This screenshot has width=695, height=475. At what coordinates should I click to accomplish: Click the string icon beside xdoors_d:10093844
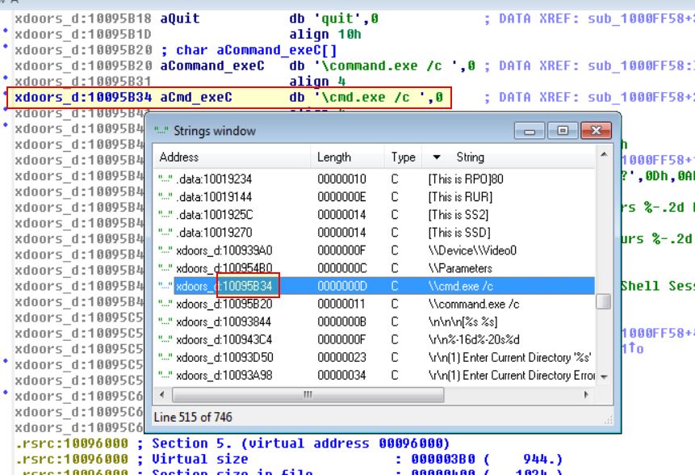pyautogui.click(x=165, y=322)
